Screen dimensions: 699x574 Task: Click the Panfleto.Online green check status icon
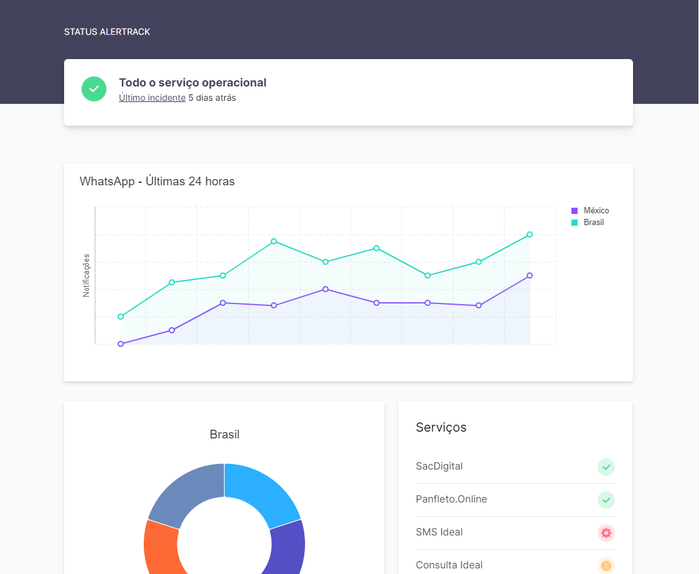(606, 499)
